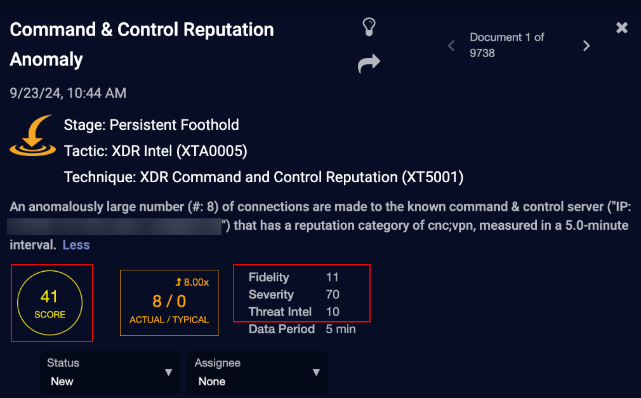The height and width of the screenshot is (398, 641).
Task: Click the Persistent Foothold stage icon
Action: (x=33, y=135)
